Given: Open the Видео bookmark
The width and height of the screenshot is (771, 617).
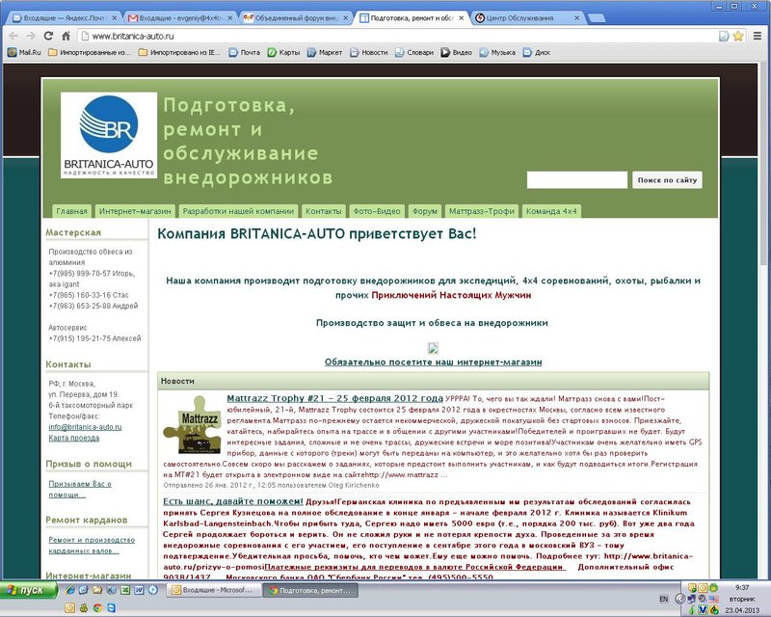Looking at the screenshot, I should click(456, 52).
